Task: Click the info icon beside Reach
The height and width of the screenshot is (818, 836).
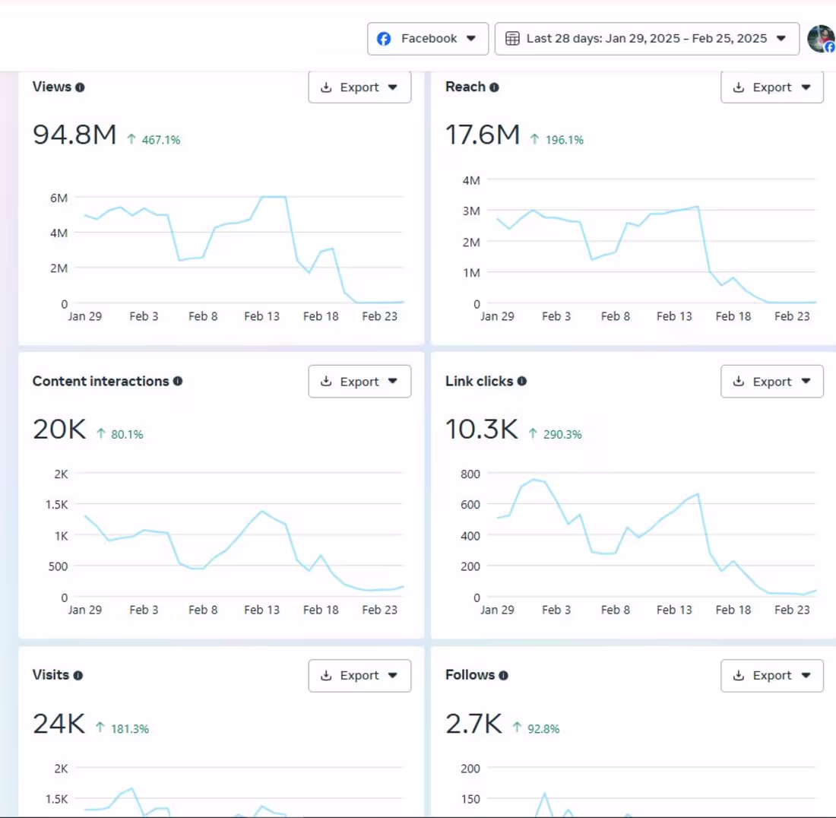Action: (x=494, y=87)
